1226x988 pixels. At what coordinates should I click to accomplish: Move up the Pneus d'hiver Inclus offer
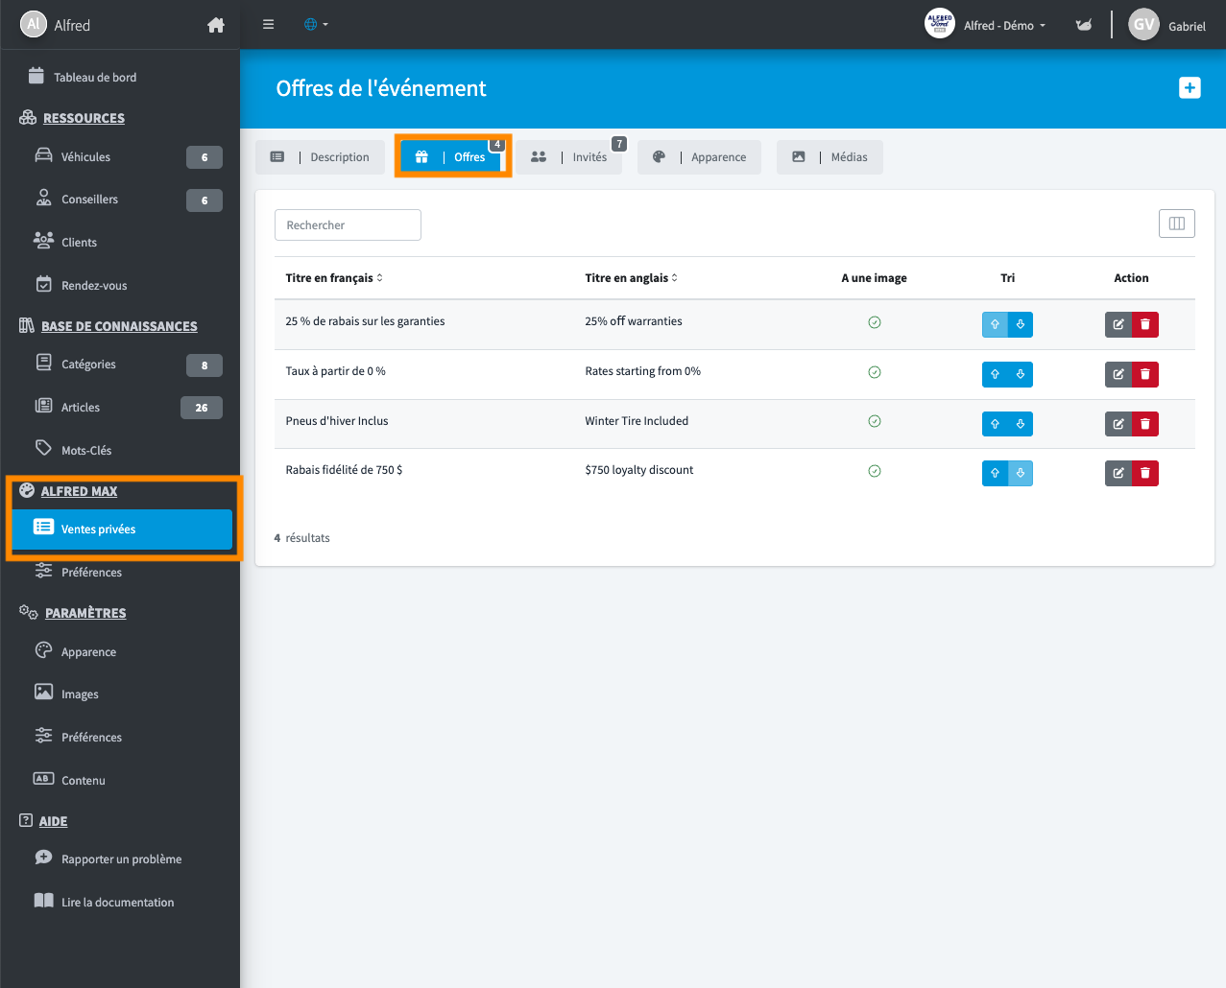pyautogui.click(x=995, y=424)
